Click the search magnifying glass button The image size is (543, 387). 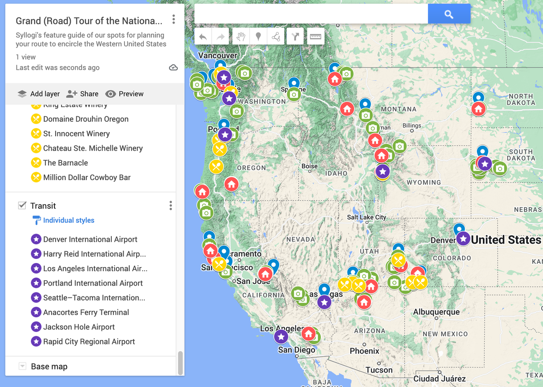(448, 14)
